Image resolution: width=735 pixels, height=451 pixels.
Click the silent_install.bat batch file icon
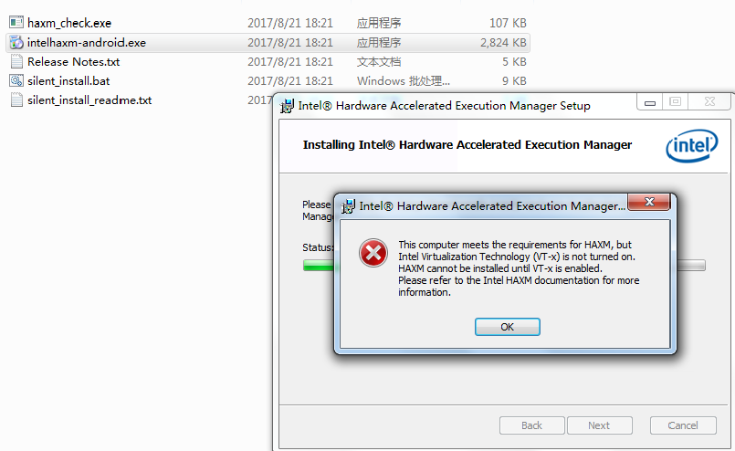pos(16,80)
